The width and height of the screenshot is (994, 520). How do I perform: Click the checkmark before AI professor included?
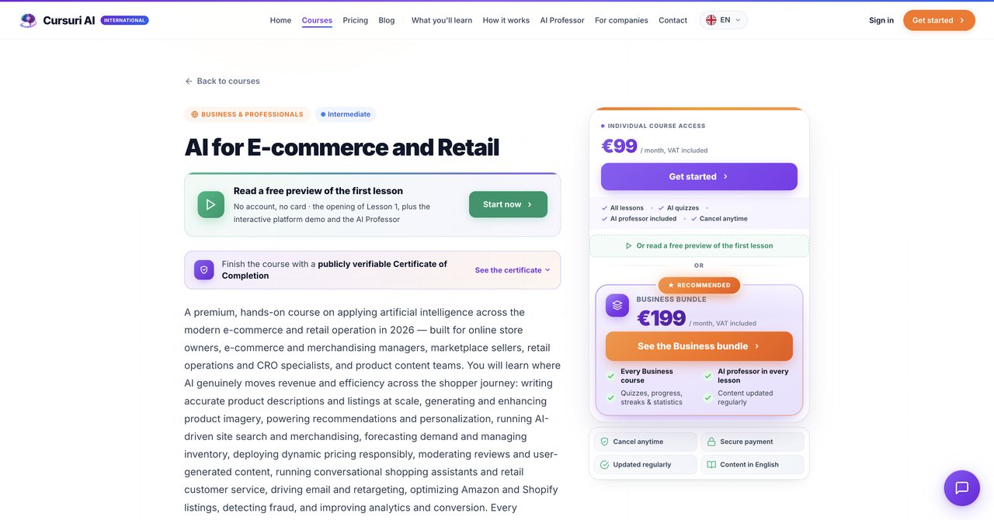[x=605, y=219]
